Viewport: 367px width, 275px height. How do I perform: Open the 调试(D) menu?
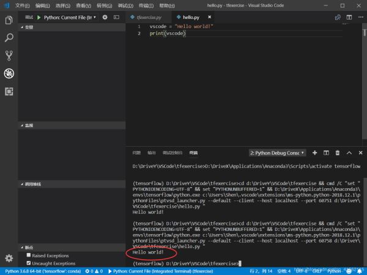click(x=125, y=5)
